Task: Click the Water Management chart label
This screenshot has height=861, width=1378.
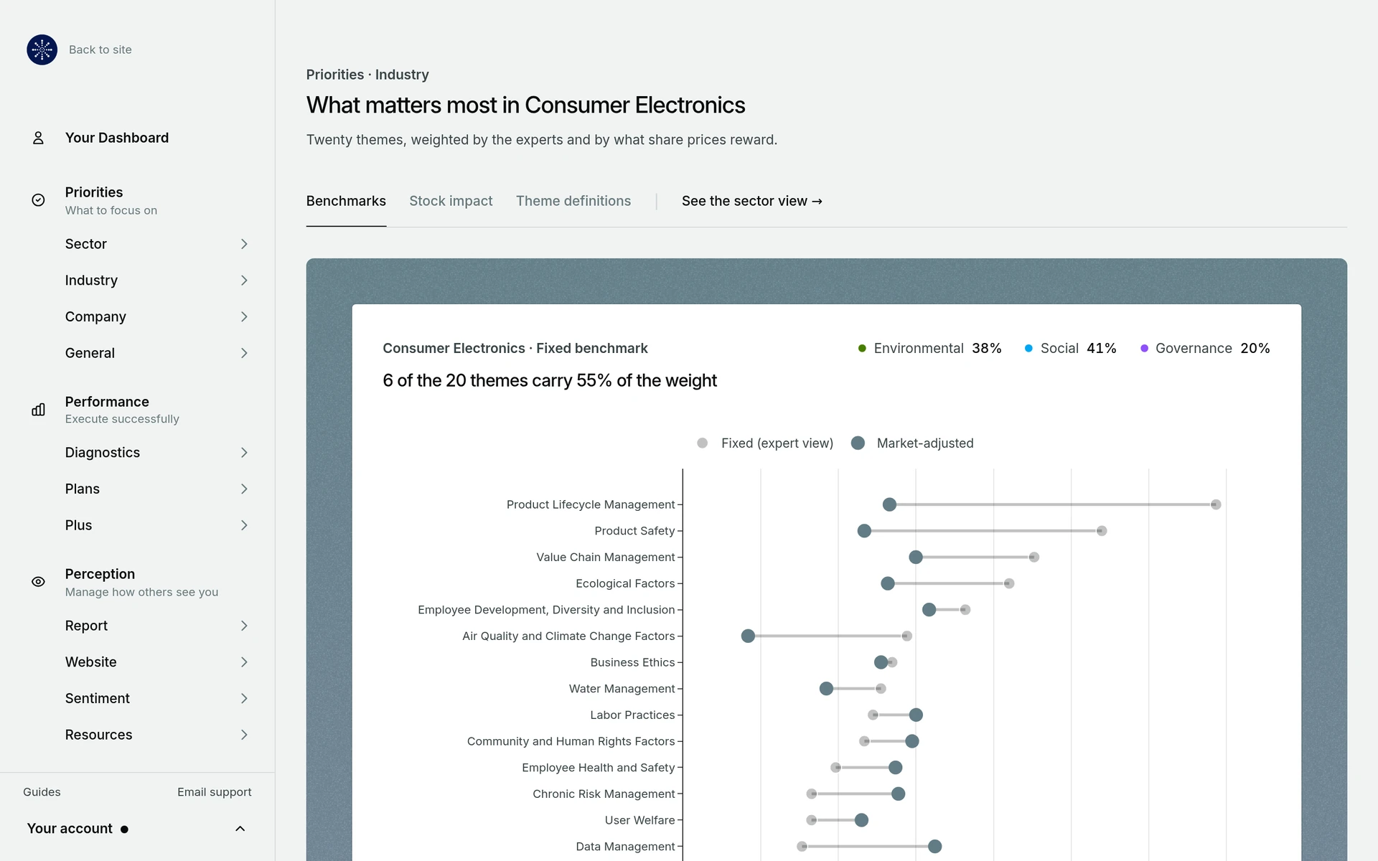Action: point(622,689)
